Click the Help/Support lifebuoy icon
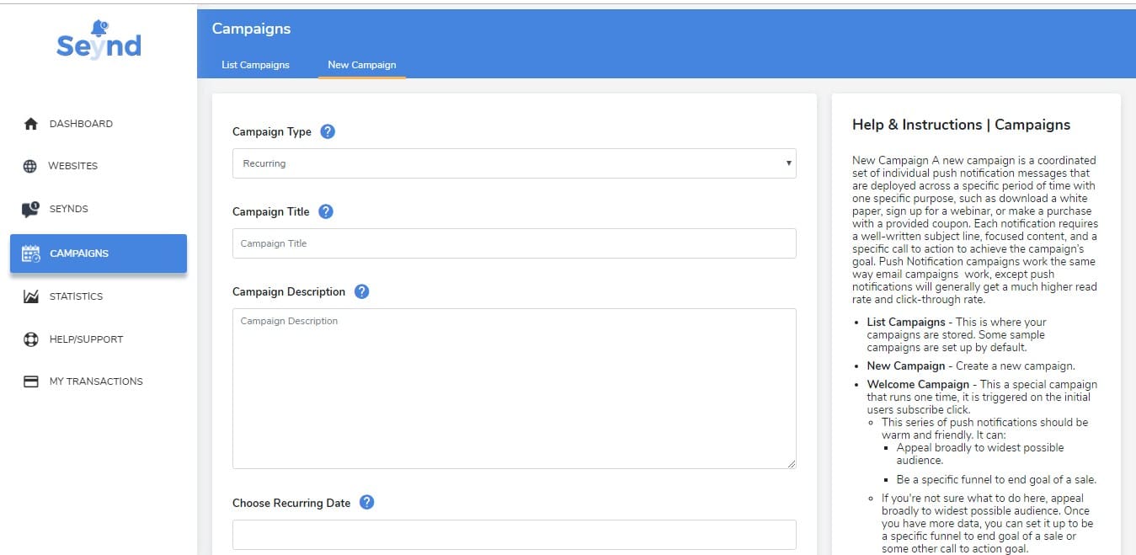 coord(31,339)
